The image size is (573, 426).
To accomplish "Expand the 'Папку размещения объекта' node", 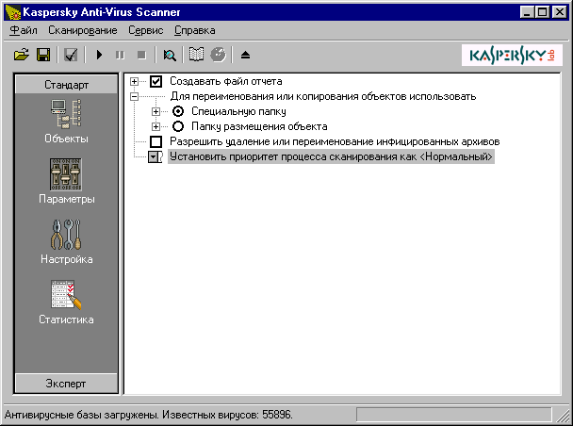I will [156, 126].
